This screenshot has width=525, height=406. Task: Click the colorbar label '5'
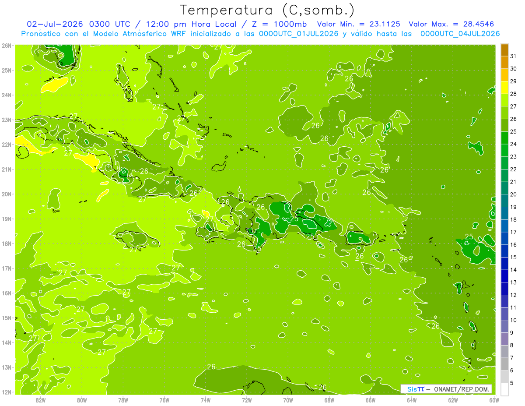(x=512, y=383)
